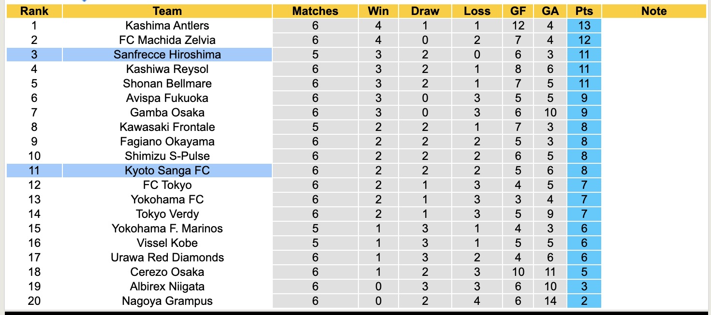
Task: Select the Matches column header
Action: (x=315, y=11)
